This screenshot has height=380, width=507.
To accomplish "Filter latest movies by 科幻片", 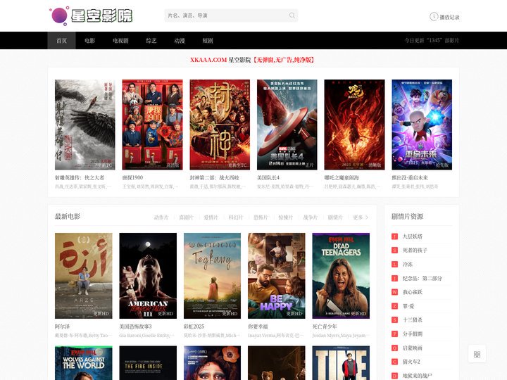I will tap(236, 217).
